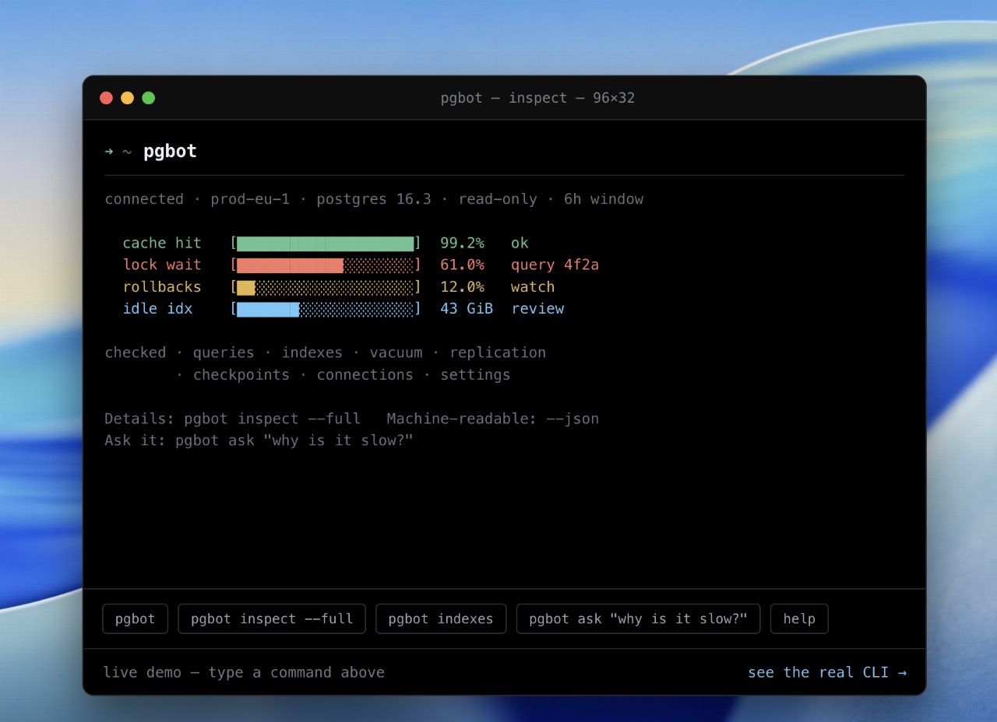The image size is (997, 722).
Task: Click the word 'checkpoints' in checked list
Action: tap(241, 374)
